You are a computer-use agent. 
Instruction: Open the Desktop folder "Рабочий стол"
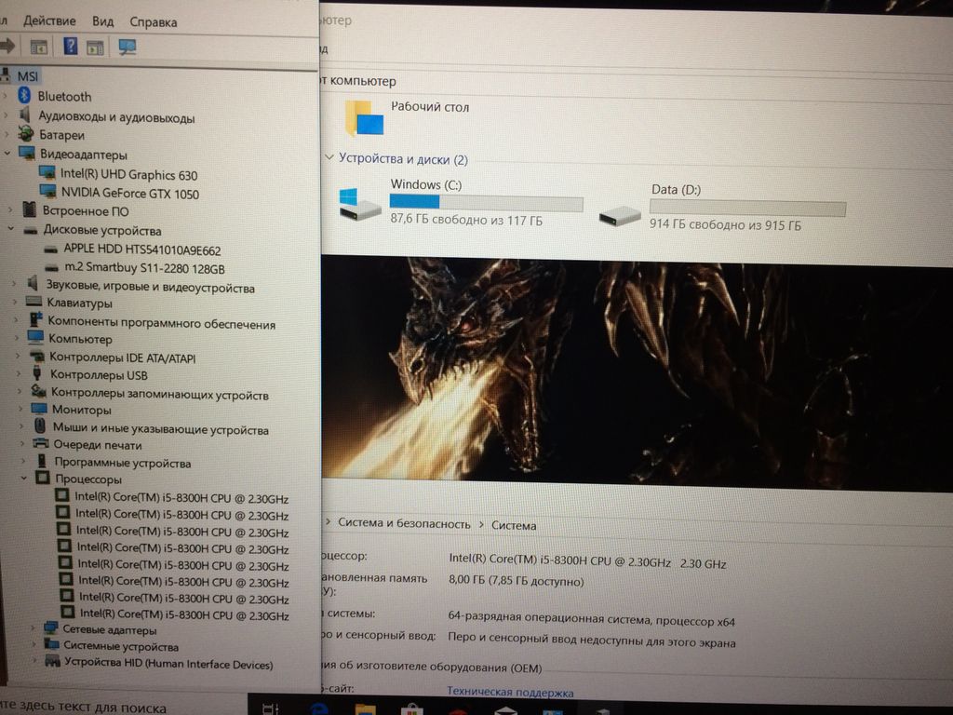365,118
